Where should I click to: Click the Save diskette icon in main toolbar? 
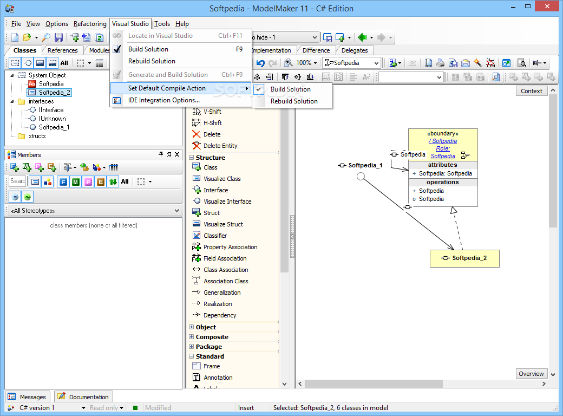click(x=58, y=37)
